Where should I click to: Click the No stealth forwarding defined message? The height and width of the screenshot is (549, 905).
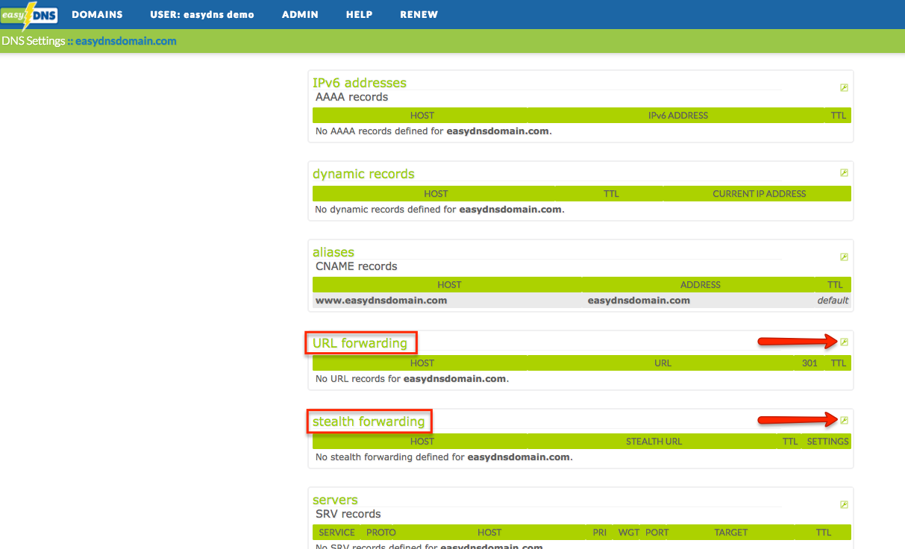444,457
